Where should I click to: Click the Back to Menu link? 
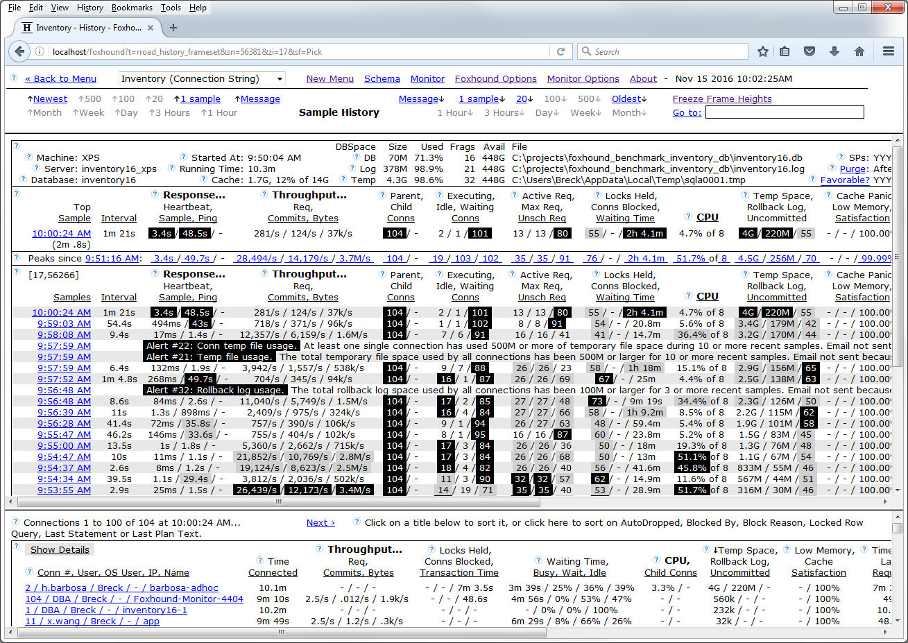61,79
